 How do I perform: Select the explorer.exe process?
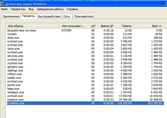[x=15, y=100]
